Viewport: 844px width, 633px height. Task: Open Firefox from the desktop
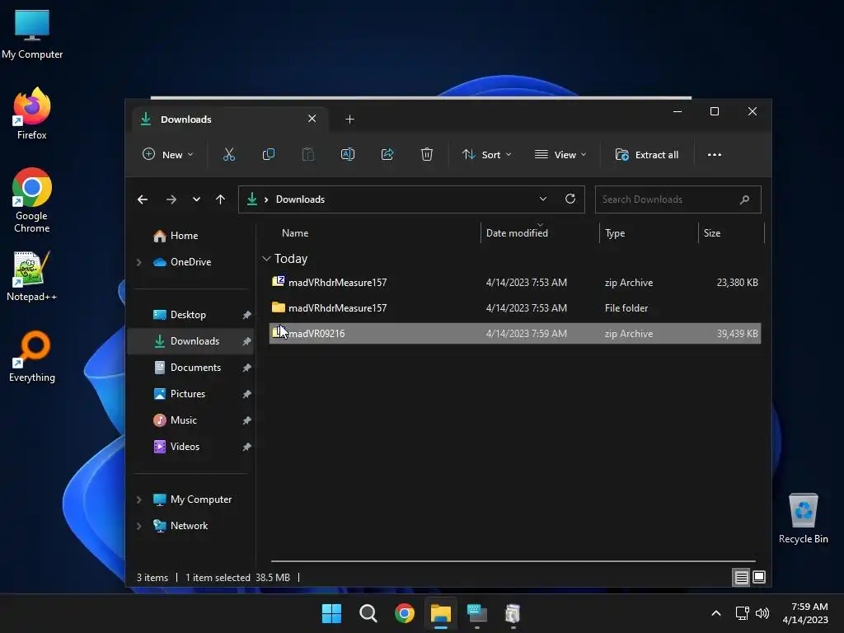click(32, 114)
